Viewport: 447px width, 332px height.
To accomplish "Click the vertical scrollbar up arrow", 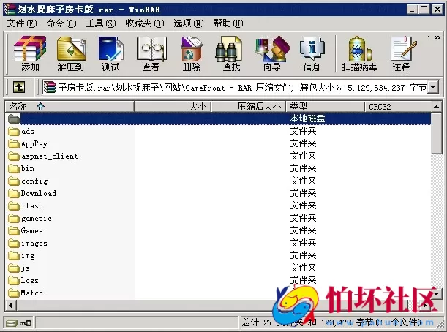I will (x=436, y=107).
